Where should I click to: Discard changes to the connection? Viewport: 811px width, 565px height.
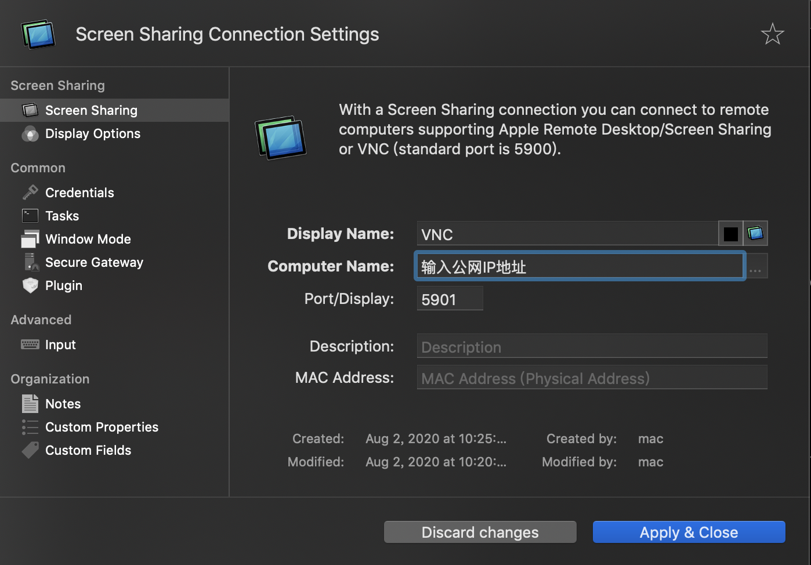480,532
